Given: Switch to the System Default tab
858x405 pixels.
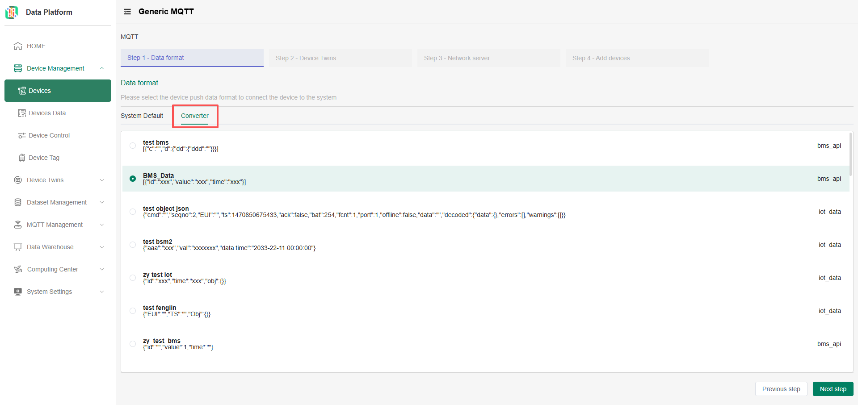Looking at the screenshot, I should (142, 116).
